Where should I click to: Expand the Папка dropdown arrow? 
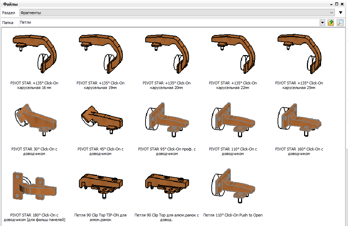point(322,23)
